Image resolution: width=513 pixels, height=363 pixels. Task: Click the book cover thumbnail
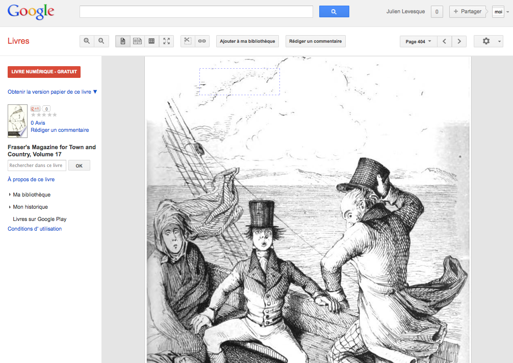click(17, 121)
